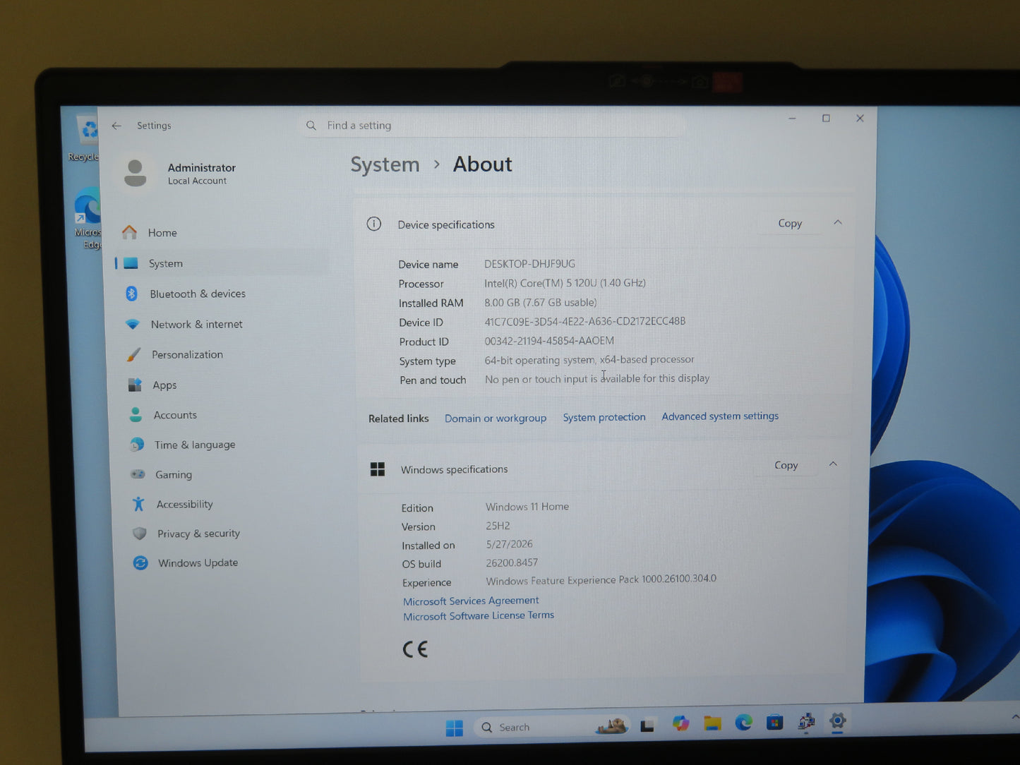Open the System protection link
Viewport: 1020px width, 765px height.
[x=604, y=417]
